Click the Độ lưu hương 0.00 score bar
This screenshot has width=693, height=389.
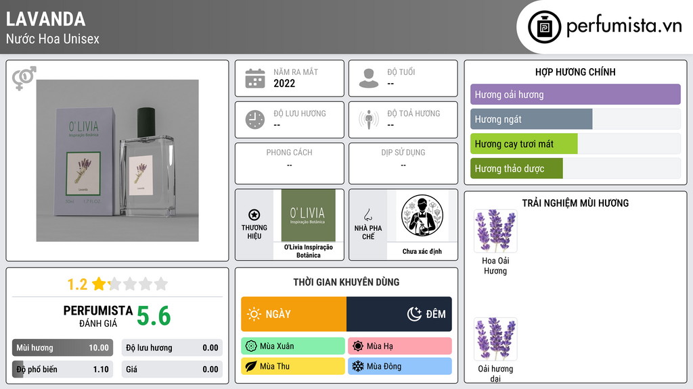172,348
